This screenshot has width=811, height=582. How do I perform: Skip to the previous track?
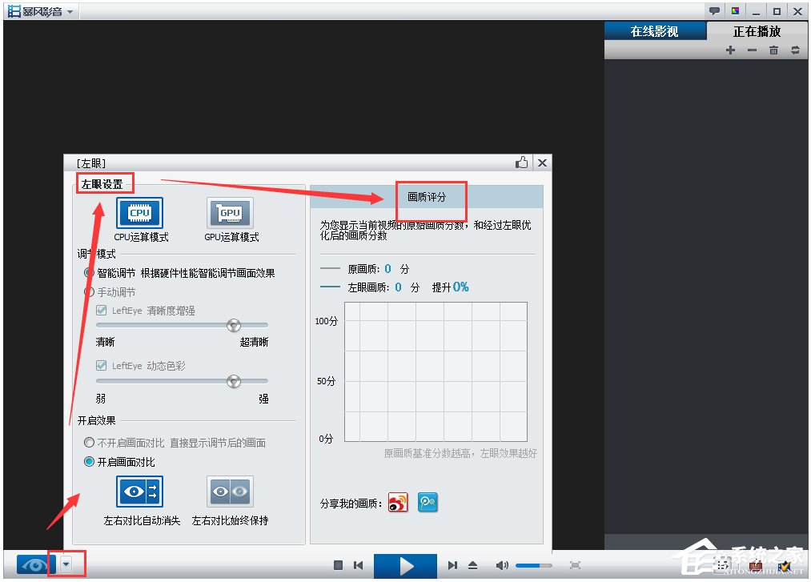358,565
